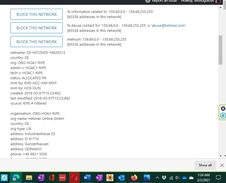Dismiss the side widget using its X icon
226x183 pixels.
tap(223, 109)
